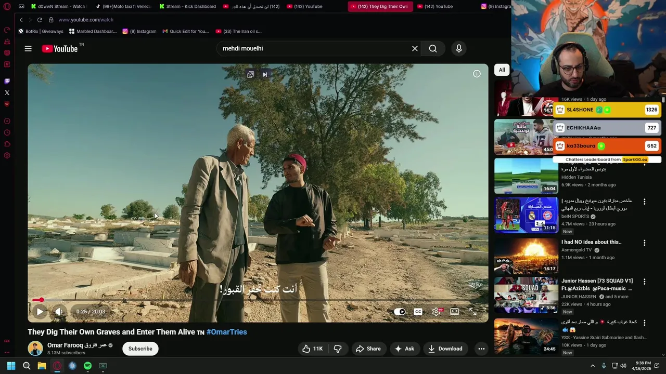666x374 pixels.
Task: Switch to theater mode
Action: click(x=454, y=312)
